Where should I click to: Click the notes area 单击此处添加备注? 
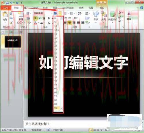tap(37, 124)
